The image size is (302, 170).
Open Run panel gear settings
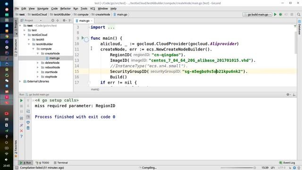click(288, 94)
